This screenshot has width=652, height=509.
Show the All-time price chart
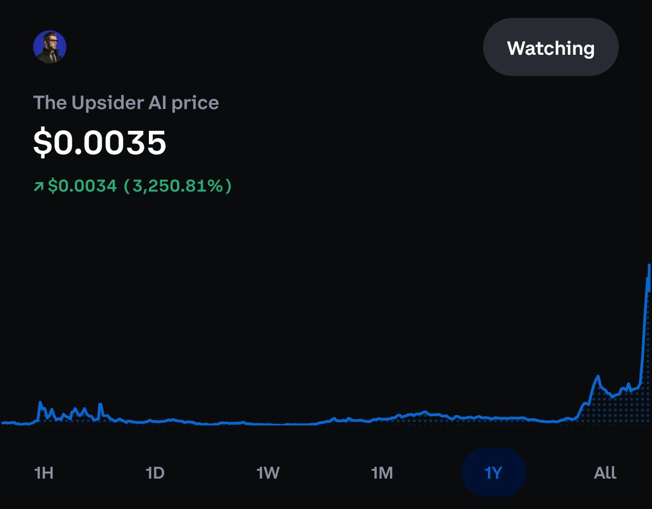click(x=605, y=473)
